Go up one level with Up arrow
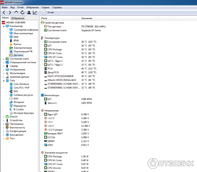Viewport: 197px width, 172px height. pyautogui.click(x=16, y=12)
